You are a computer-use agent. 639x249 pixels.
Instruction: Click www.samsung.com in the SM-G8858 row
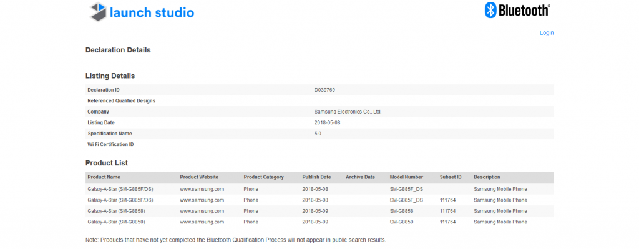(202, 211)
